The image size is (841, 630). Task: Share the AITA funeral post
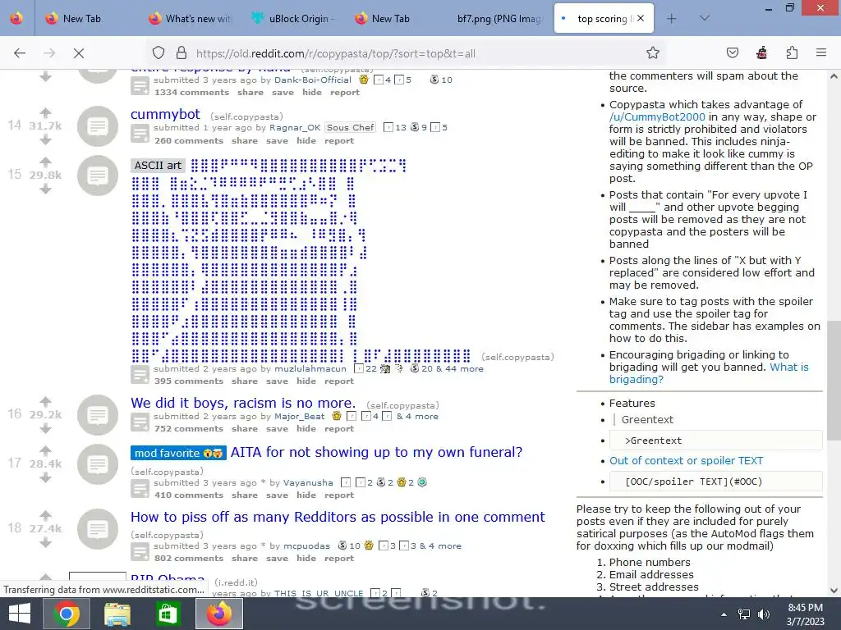245,495
